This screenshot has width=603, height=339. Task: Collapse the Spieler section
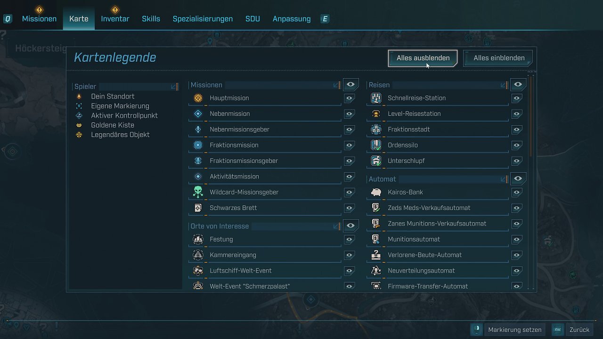click(x=174, y=87)
